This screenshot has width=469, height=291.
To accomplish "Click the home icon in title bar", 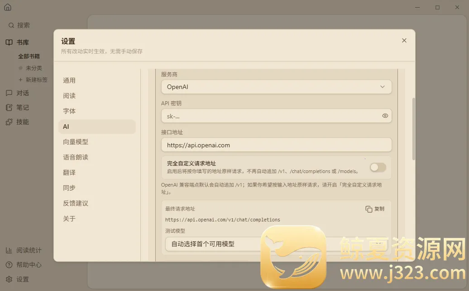I will 8,7.
